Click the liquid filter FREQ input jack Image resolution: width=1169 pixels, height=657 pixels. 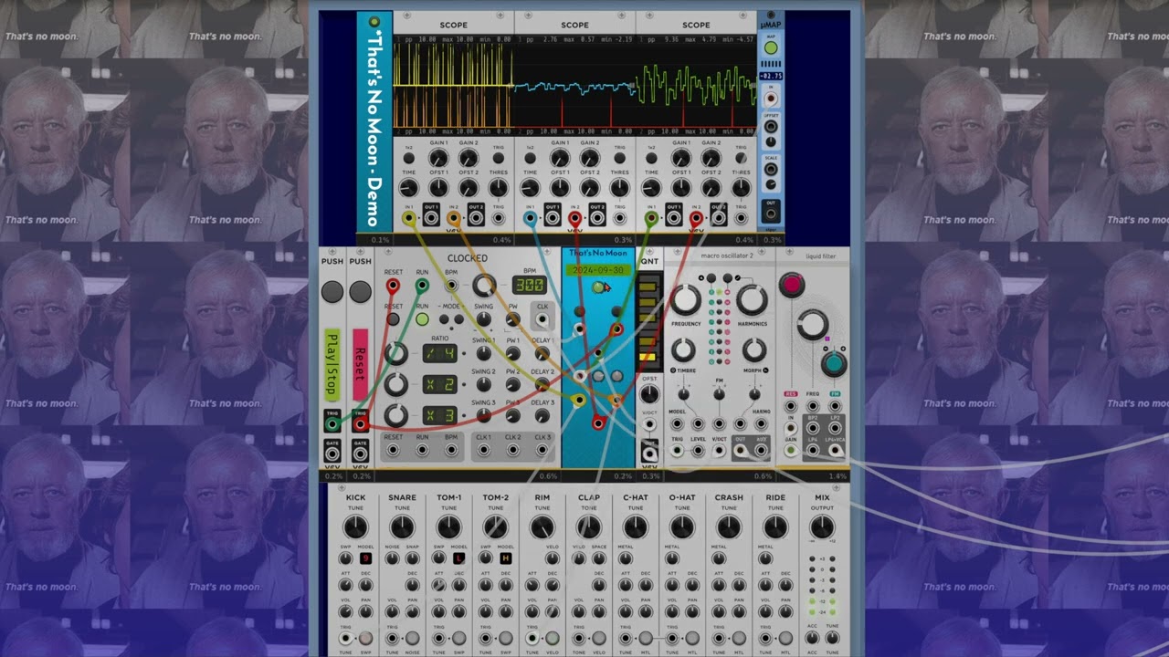[812, 406]
